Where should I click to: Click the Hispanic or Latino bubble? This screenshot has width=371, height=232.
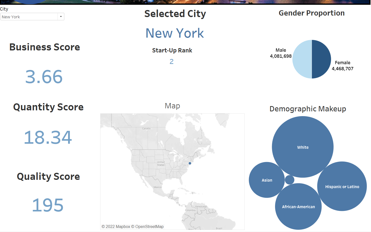click(x=342, y=186)
